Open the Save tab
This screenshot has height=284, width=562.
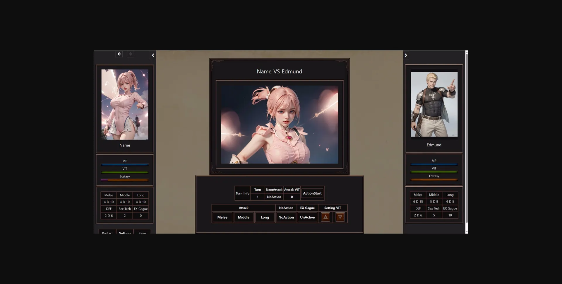tap(142, 232)
